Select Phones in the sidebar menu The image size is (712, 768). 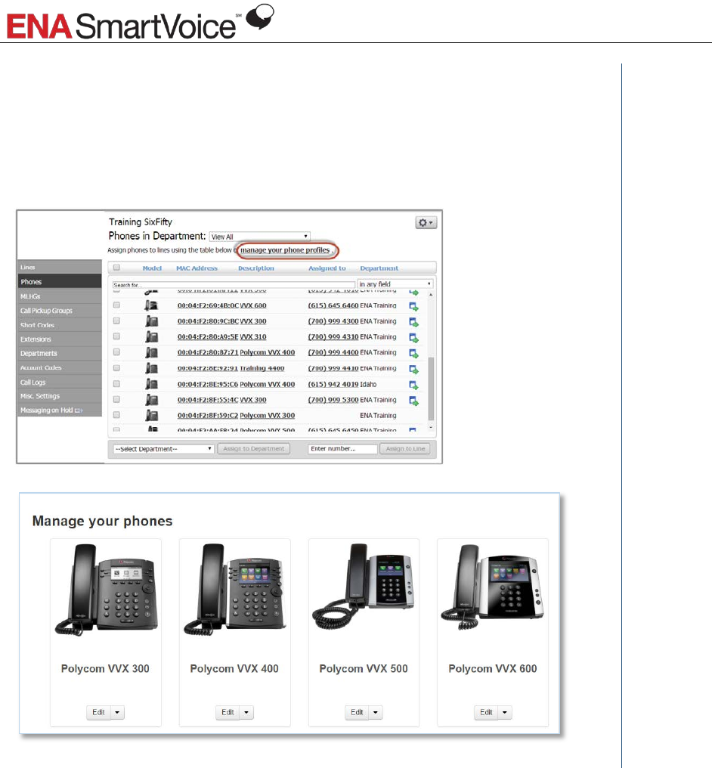click(x=60, y=282)
